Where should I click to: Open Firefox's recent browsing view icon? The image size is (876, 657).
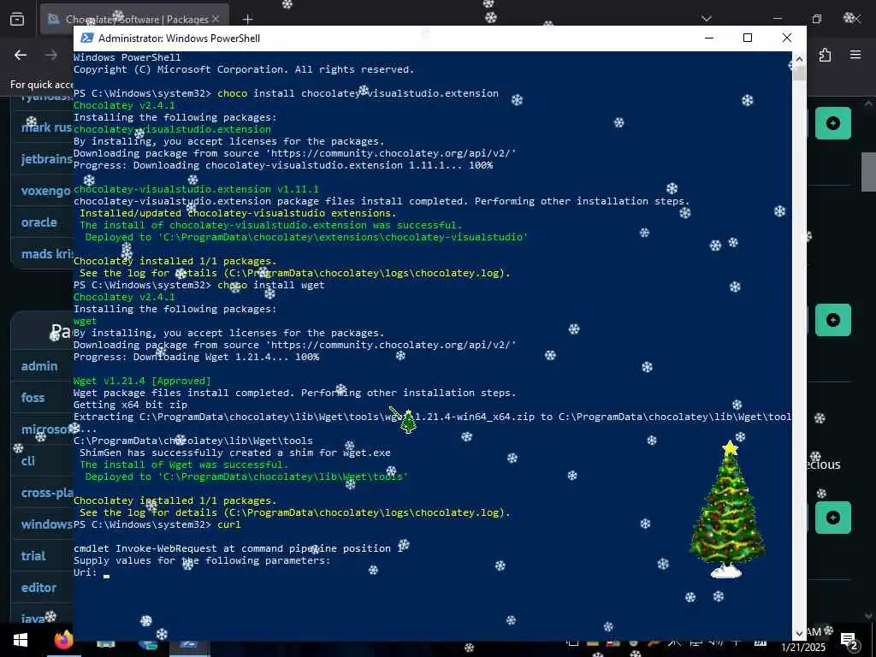tap(17, 20)
